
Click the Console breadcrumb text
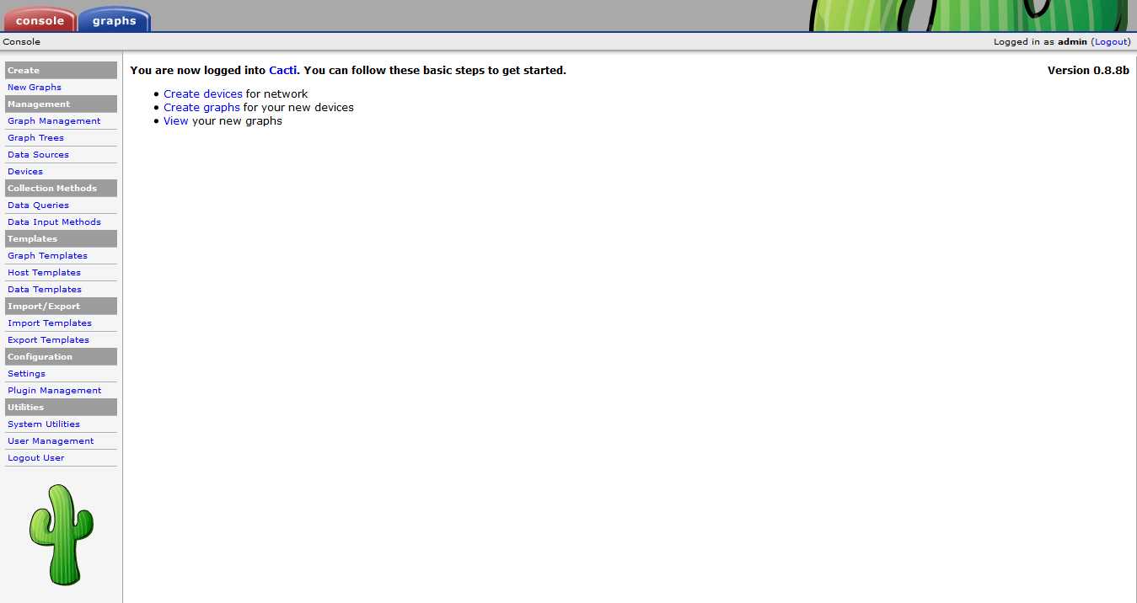tap(22, 42)
